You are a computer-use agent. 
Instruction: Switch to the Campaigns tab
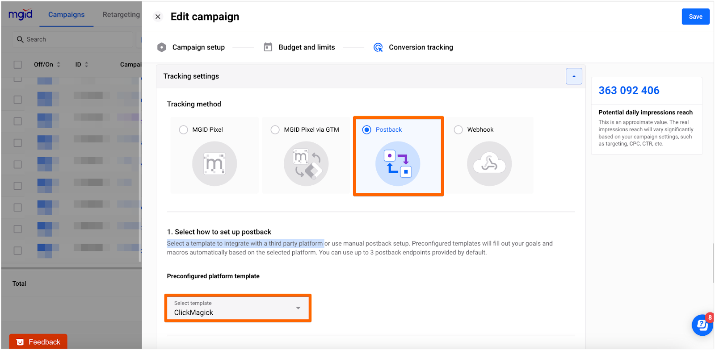[x=66, y=15]
